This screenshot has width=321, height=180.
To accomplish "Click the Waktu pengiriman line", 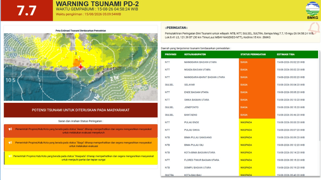I will point(88,14).
